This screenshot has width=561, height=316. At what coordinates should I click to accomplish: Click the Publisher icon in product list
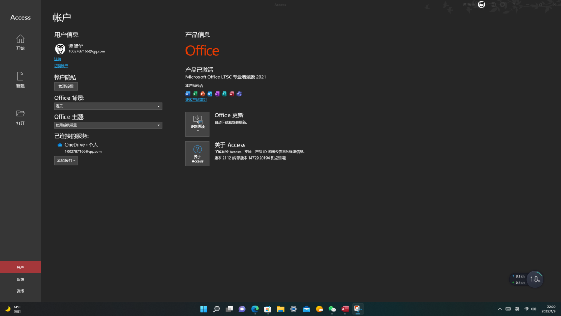pyautogui.click(x=224, y=94)
